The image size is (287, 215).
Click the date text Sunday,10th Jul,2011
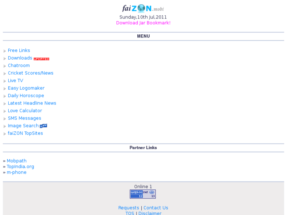click(x=143, y=17)
